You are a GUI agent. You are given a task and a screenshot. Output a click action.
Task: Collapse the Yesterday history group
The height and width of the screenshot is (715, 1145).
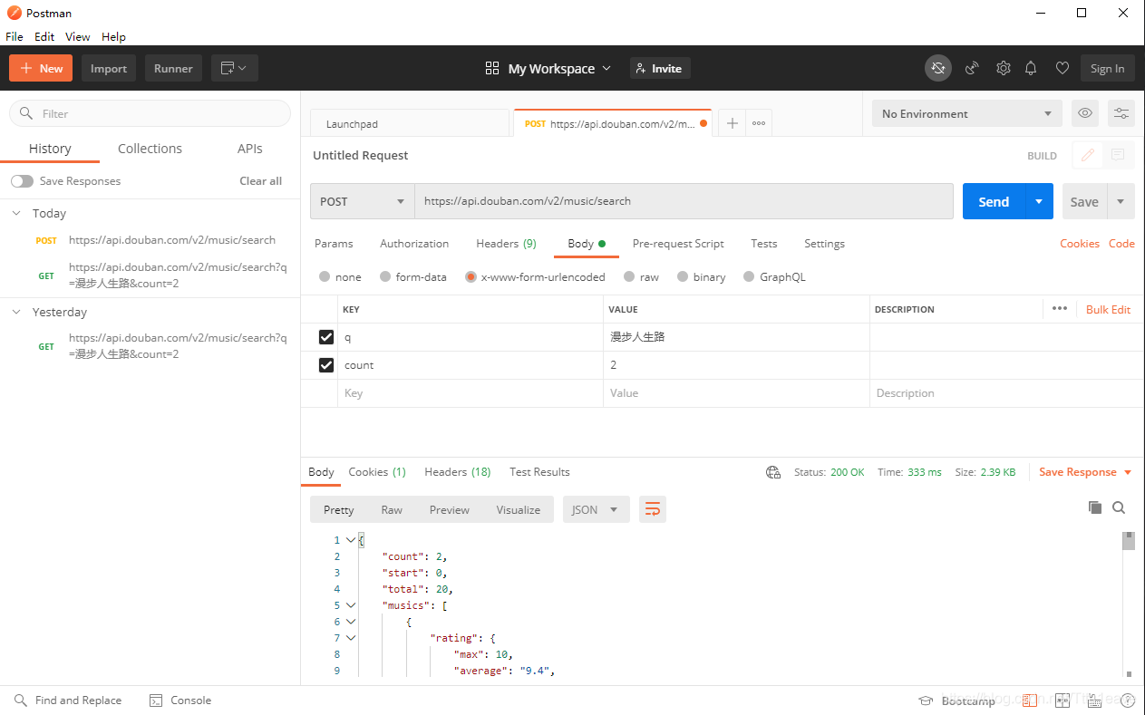click(16, 312)
